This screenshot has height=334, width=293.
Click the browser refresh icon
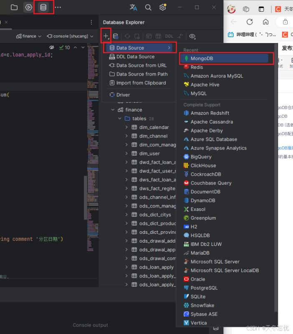[x=250, y=22]
